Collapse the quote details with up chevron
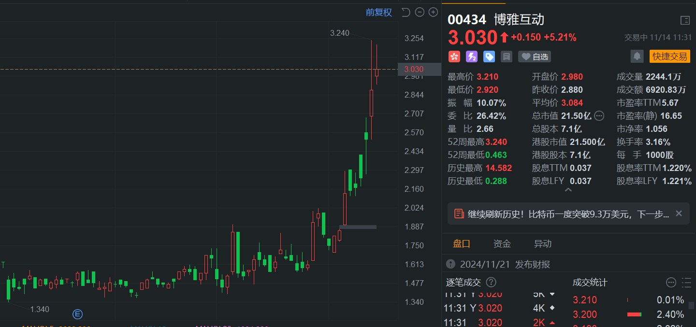Screen dimensions: 696x327 568,190
